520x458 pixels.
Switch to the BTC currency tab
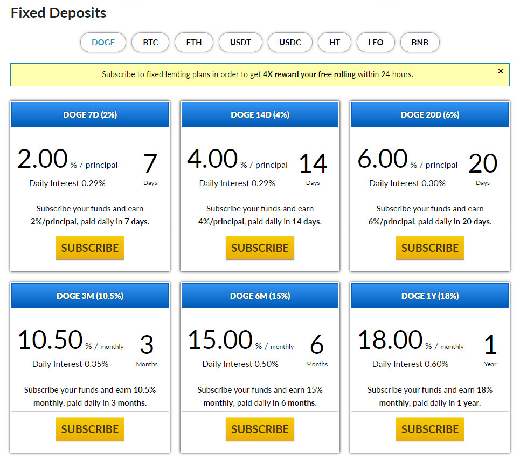click(x=150, y=43)
